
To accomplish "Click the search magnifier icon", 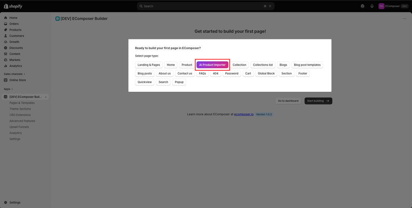I will (x=141, y=6).
